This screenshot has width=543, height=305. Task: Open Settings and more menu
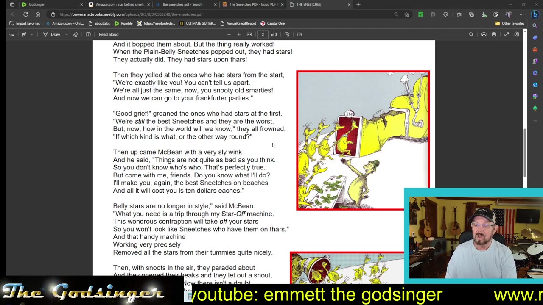[521, 14]
